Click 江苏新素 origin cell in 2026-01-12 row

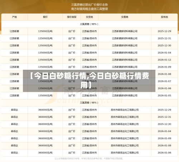pos(14,60)
